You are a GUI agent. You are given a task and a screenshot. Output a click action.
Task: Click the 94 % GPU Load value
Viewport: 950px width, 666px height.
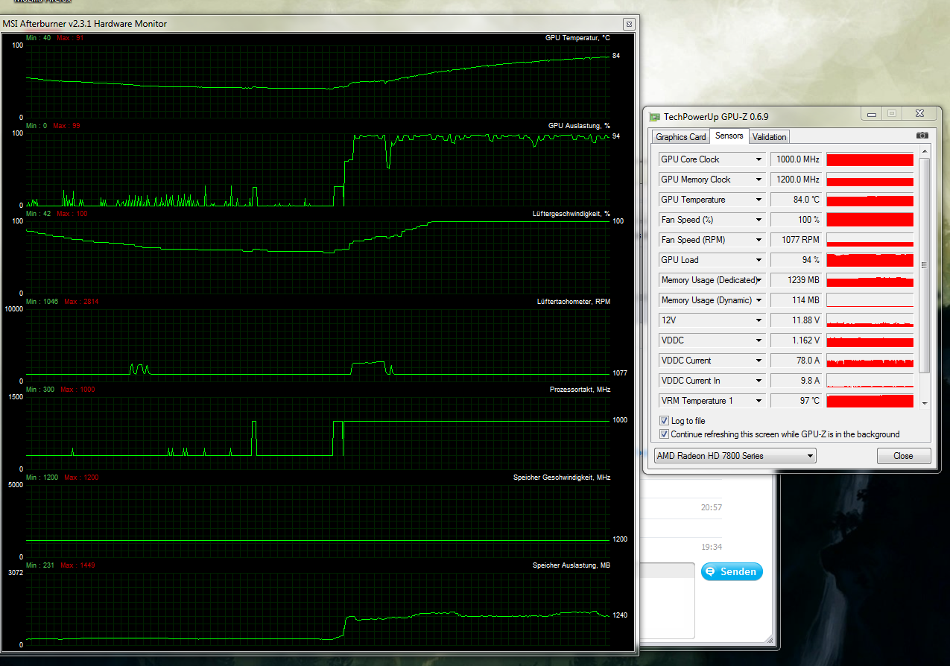796,260
